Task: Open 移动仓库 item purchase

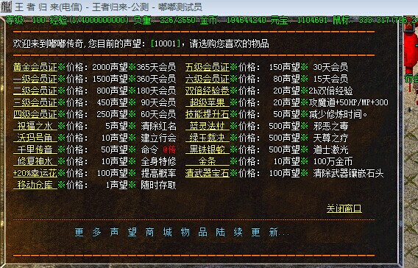Action: [35, 185]
